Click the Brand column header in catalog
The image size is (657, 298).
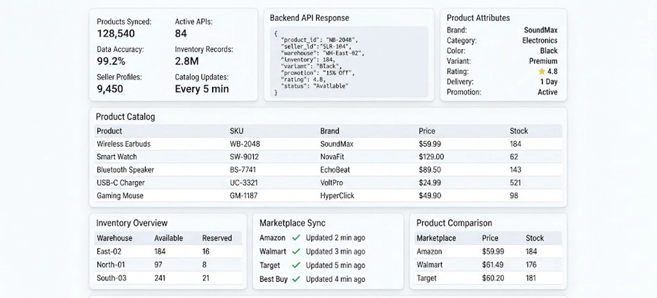330,131
